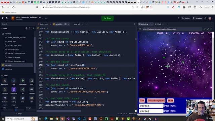Click the game Pause button

(170, 100)
